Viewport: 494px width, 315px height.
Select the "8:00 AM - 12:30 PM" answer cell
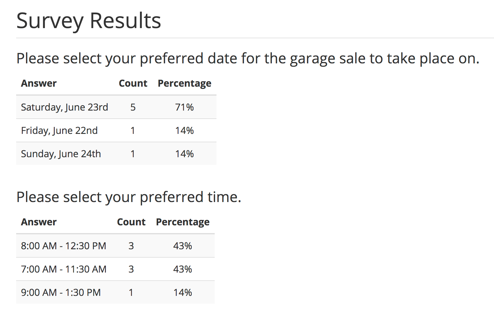pos(63,246)
